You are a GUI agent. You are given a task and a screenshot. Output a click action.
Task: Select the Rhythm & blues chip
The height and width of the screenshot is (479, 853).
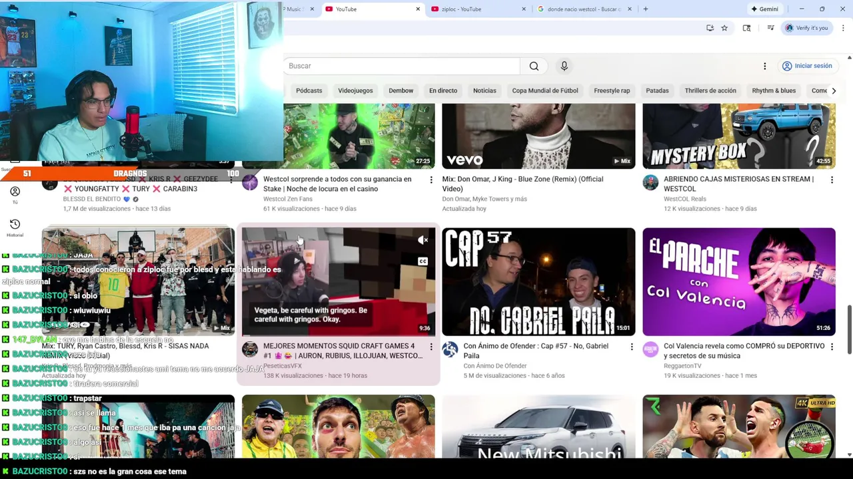point(774,90)
